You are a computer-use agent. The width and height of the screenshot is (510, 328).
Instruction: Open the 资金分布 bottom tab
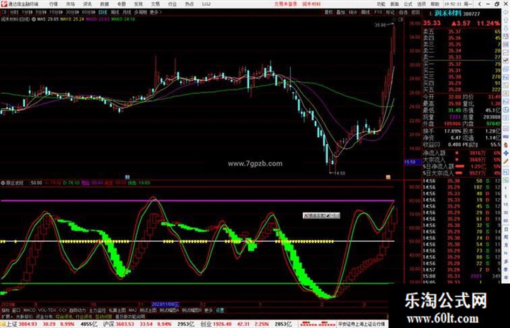point(44,316)
